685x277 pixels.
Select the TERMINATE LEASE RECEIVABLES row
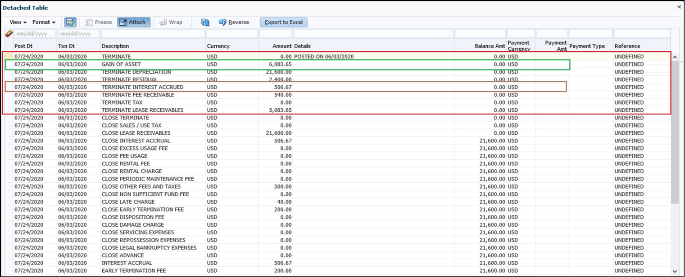pos(337,110)
